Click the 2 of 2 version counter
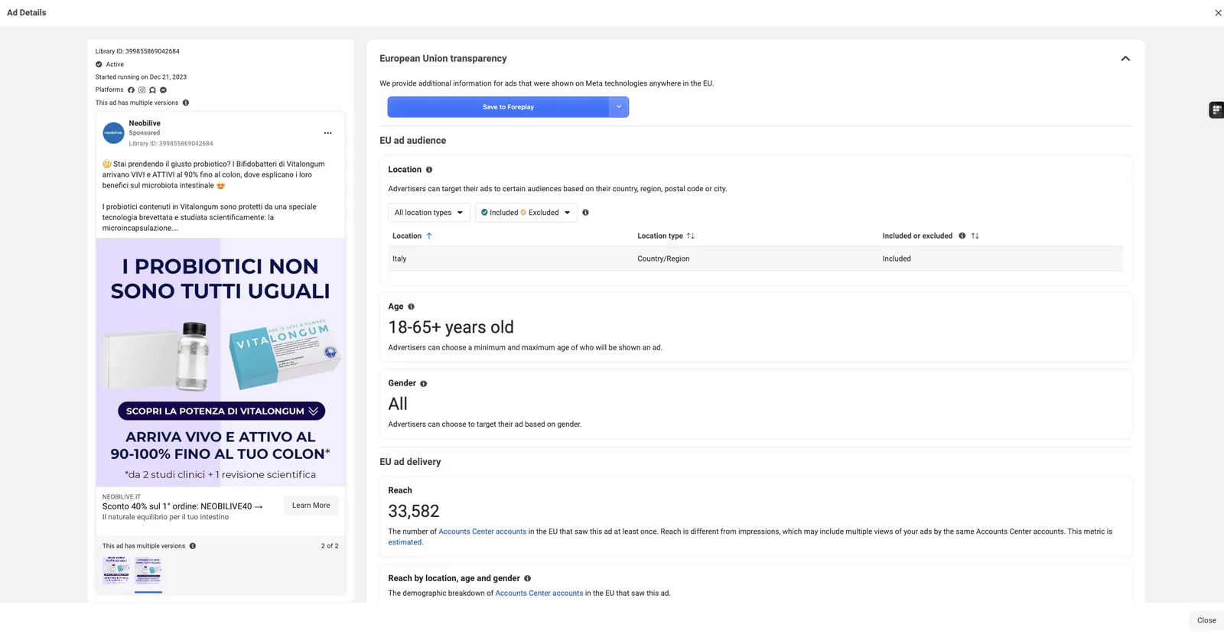The width and height of the screenshot is (1224, 634). 330,546
